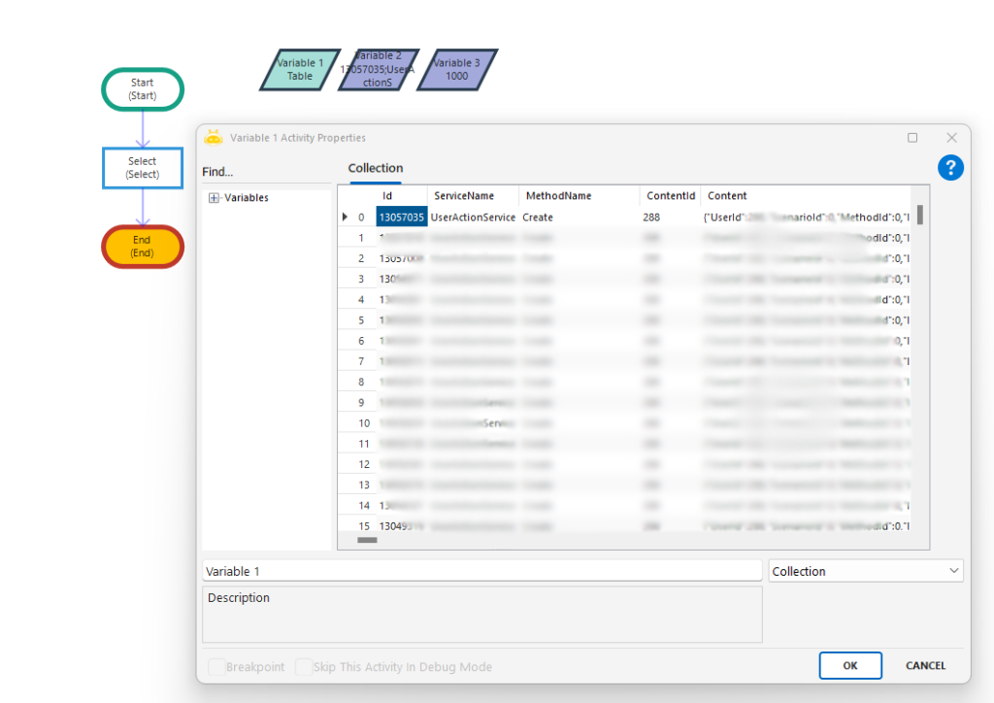
Task: Toggle Skip This Activity In Debug Mode
Action: coord(304,667)
